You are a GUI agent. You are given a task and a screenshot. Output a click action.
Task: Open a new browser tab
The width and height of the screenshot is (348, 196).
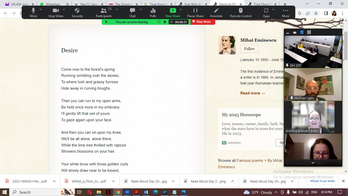(285, 4)
